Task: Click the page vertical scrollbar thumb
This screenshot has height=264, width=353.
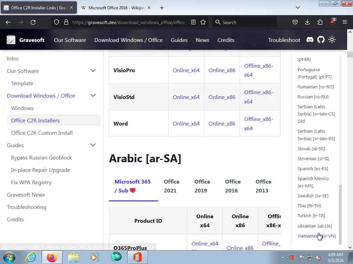Action: click(350, 55)
